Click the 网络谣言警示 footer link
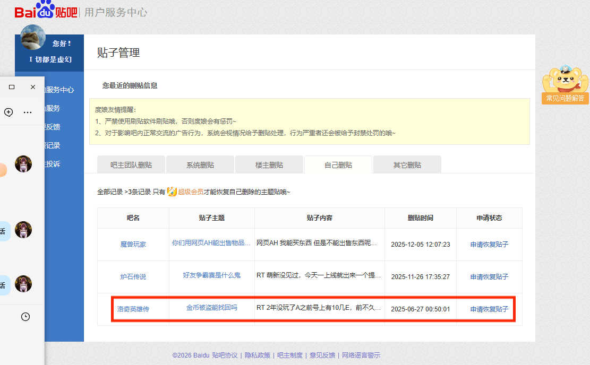 (361, 355)
